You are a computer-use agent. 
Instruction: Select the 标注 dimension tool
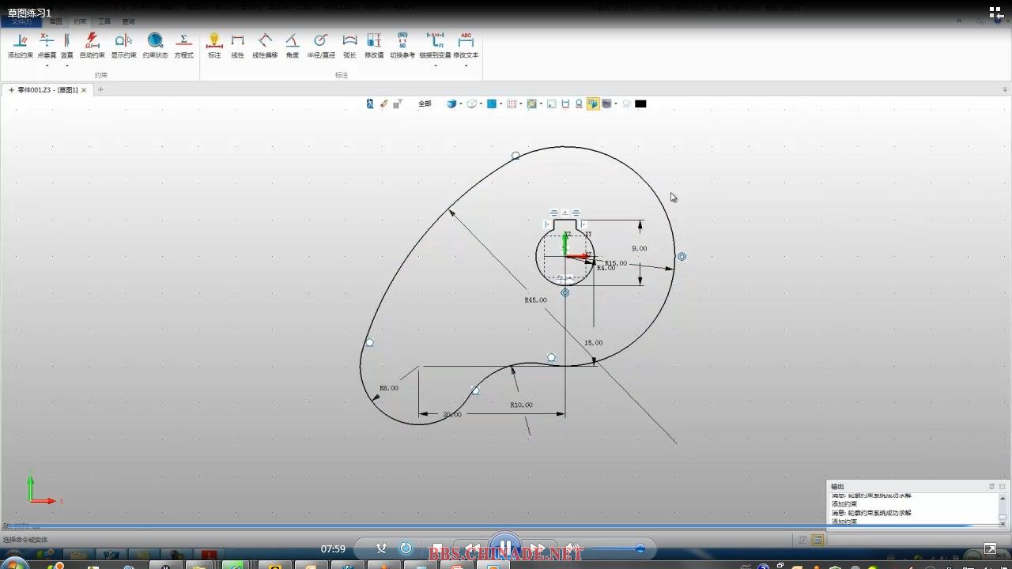tap(214, 46)
